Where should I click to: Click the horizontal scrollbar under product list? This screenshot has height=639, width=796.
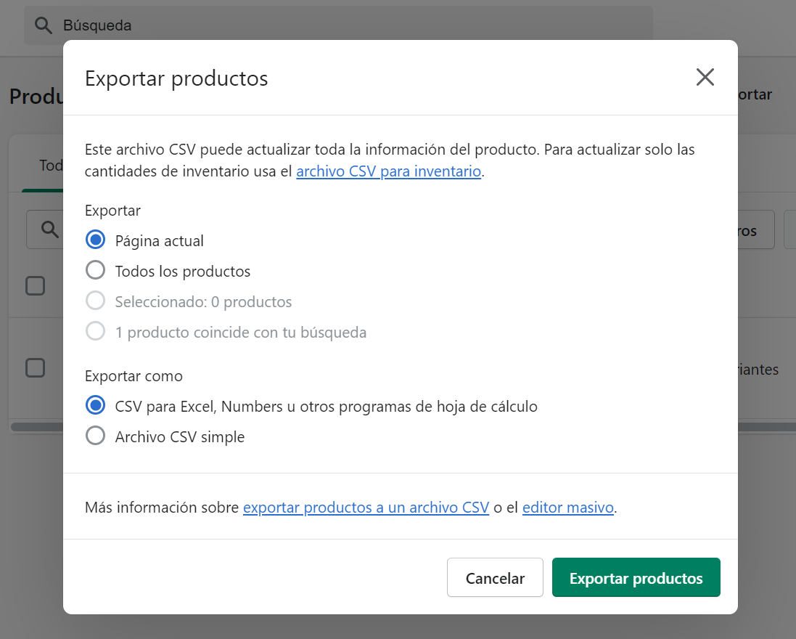[36, 427]
